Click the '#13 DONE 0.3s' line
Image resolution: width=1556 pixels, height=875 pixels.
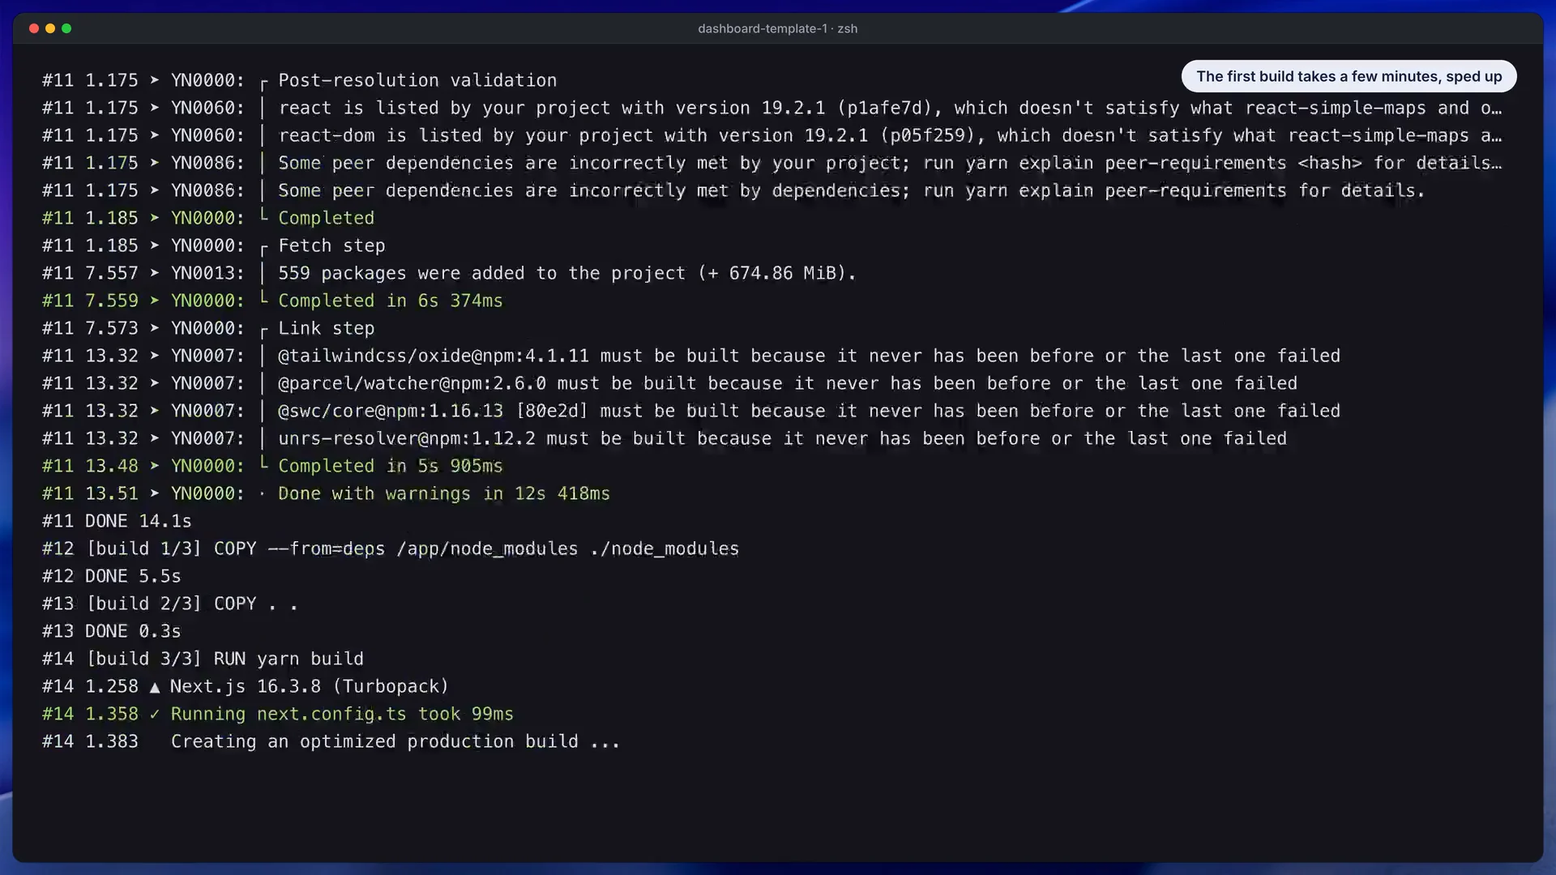coord(112,631)
